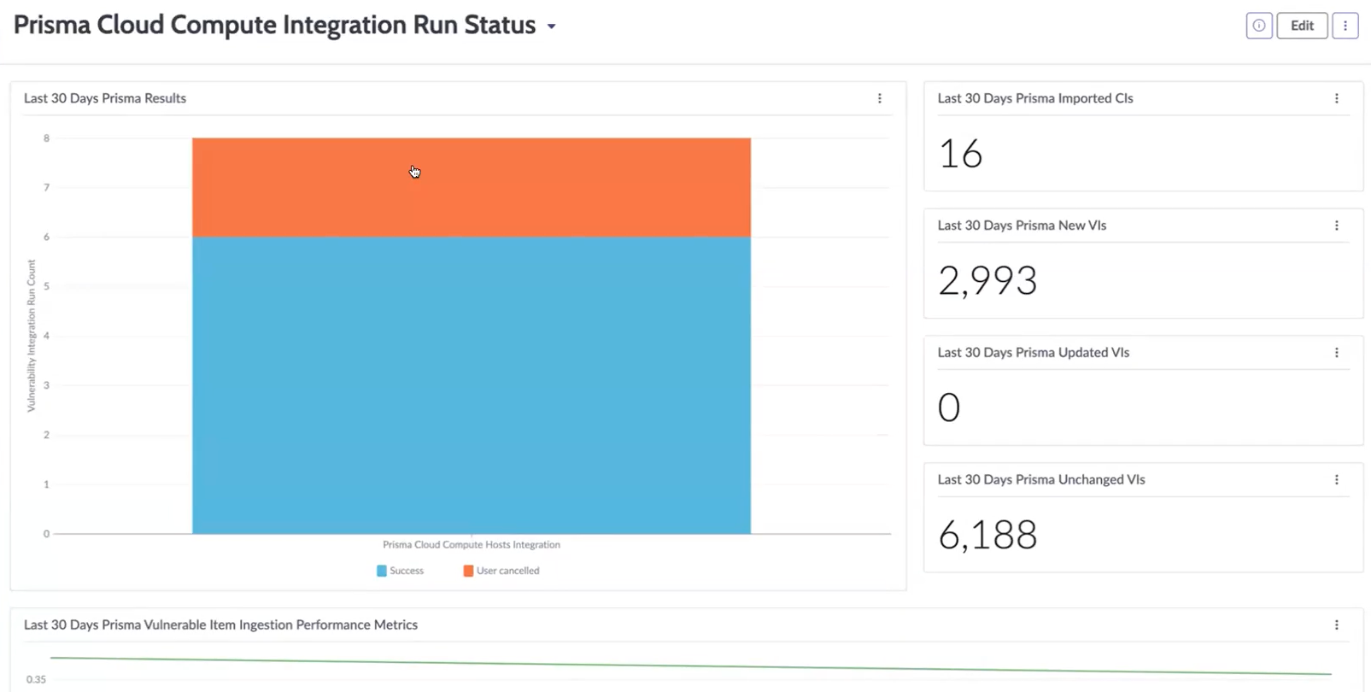Click the User cancelled legend label
The height and width of the screenshot is (692, 1371).
[x=507, y=571]
